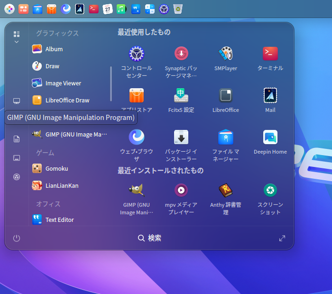Launch LianLianKan game
Viewport: 332px width, 294px height.
tap(70, 185)
